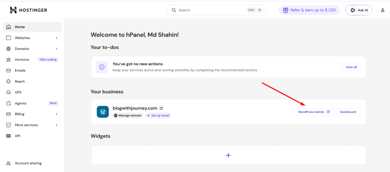Expand the Websites submenu chevron
Image resolution: width=390 pixels, height=172 pixels.
(x=56, y=38)
